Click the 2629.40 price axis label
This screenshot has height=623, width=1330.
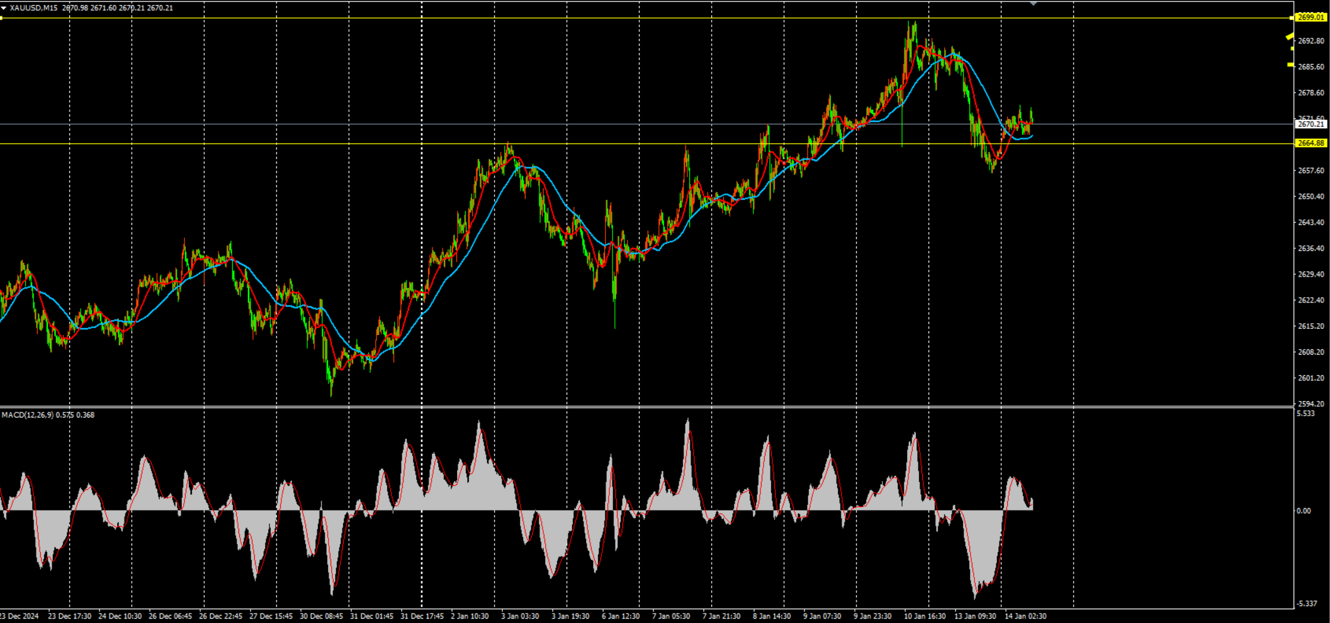(1311, 274)
